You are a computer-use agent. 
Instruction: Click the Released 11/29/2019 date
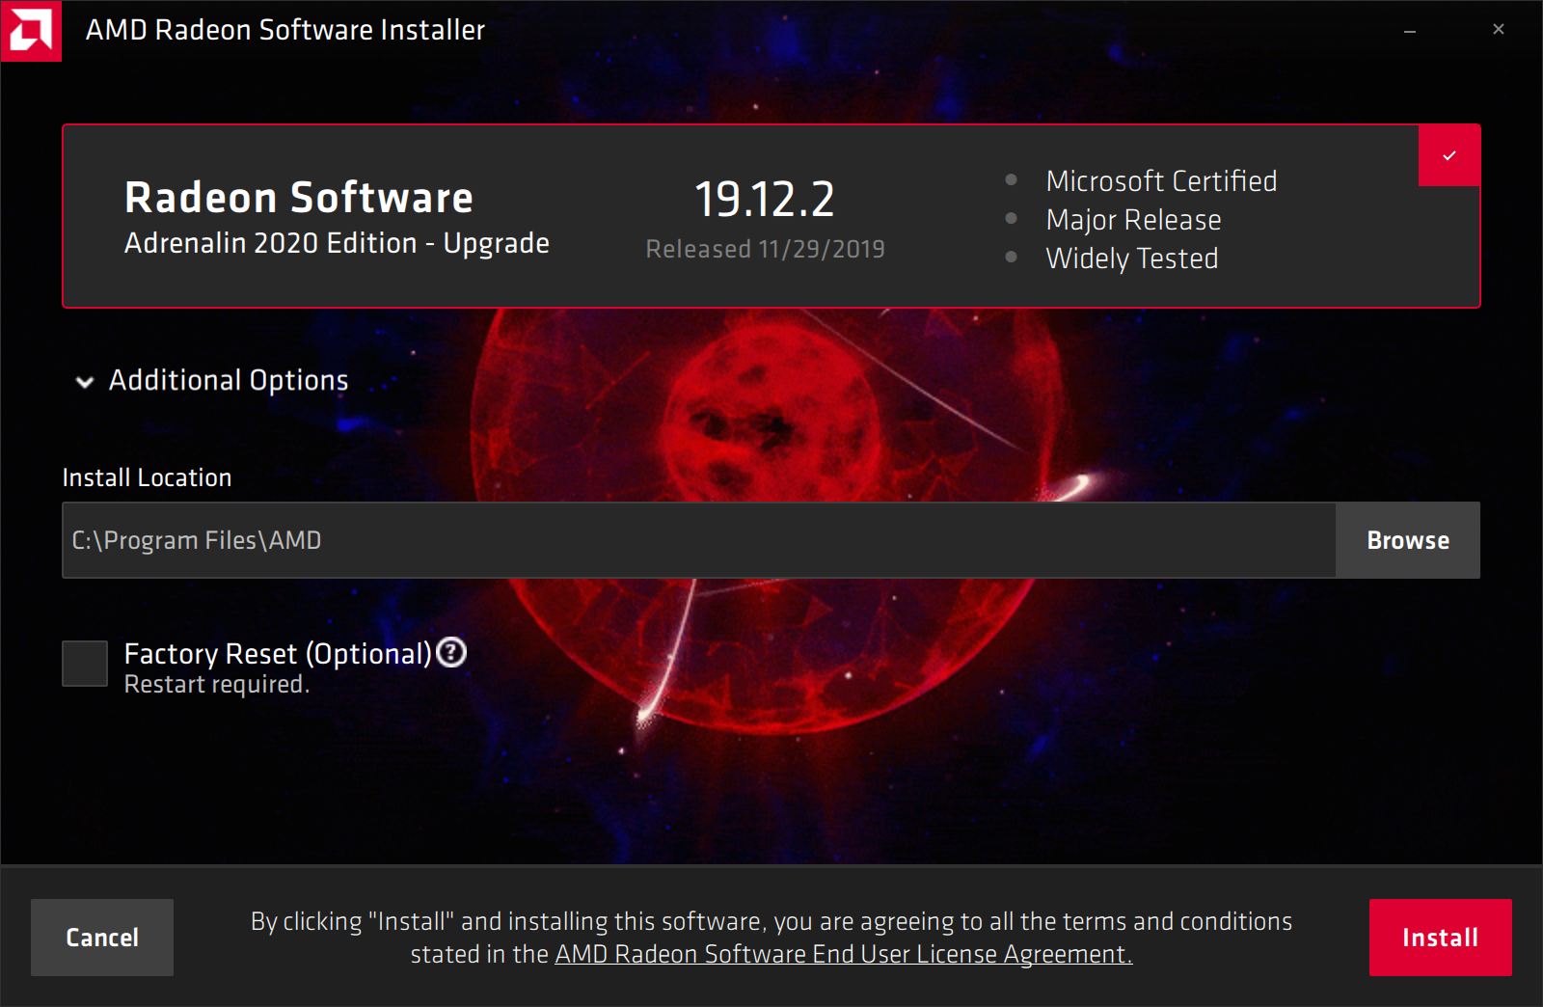click(x=766, y=249)
